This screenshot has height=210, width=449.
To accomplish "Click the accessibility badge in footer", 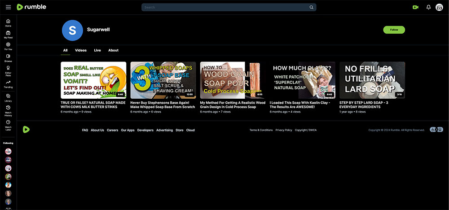I will (x=436, y=130).
